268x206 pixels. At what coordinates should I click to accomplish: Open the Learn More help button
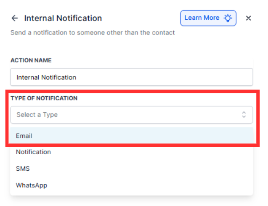208,18
